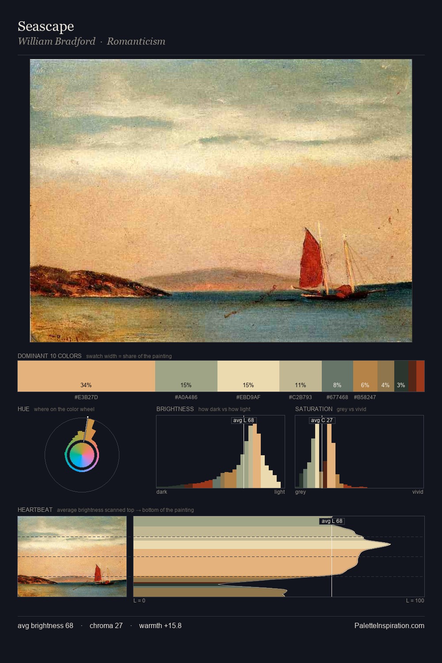
Task: Click the small painting thumbnail in Heartbeat section
Action: (x=72, y=556)
